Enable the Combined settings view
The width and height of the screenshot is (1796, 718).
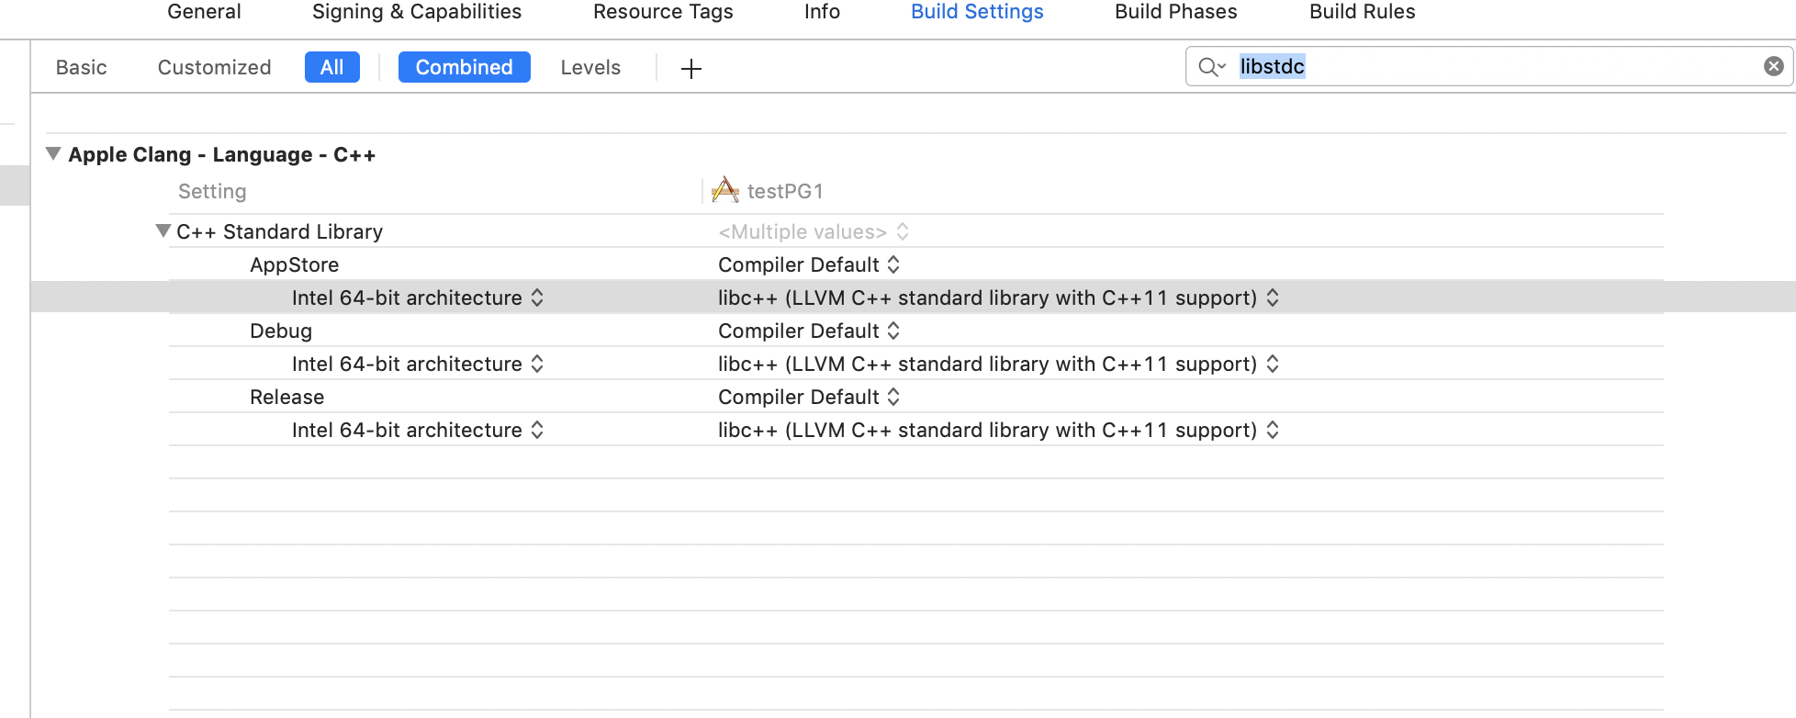coord(464,66)
